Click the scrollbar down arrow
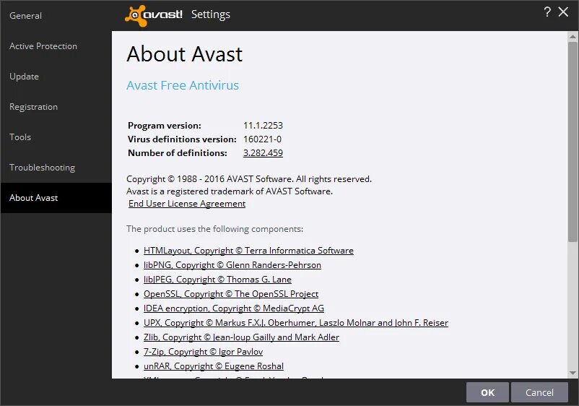The image size is (579, 406). (573, 373)
